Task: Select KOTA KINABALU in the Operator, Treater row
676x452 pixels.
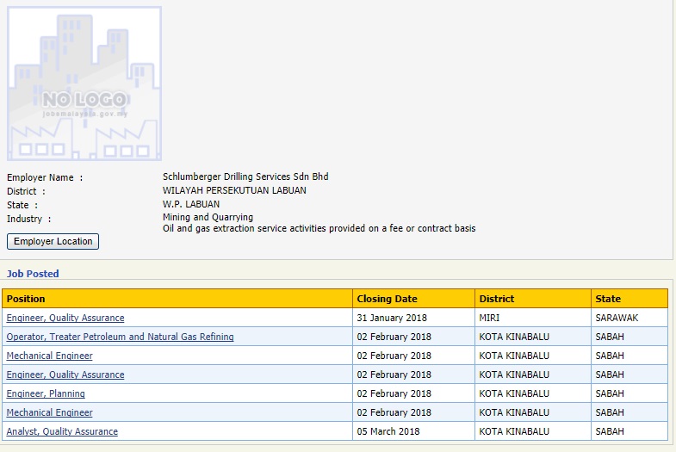Action: [514, 337]
